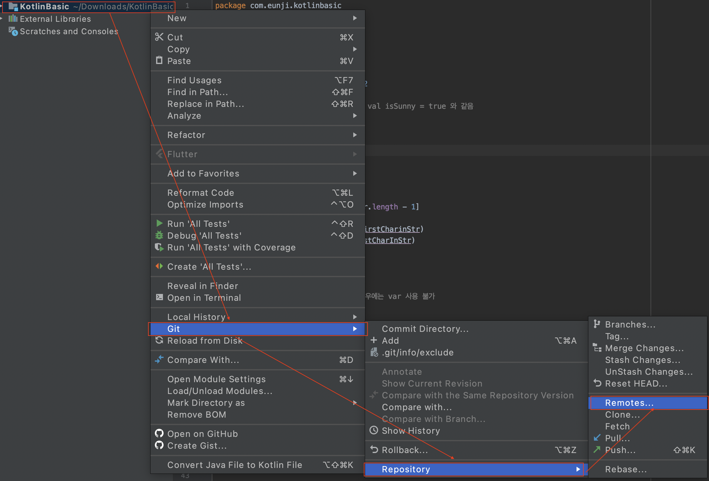Select Remotes... from the Repository submenu
Viewport: 709px width, 481px height.
coord(629,403)
